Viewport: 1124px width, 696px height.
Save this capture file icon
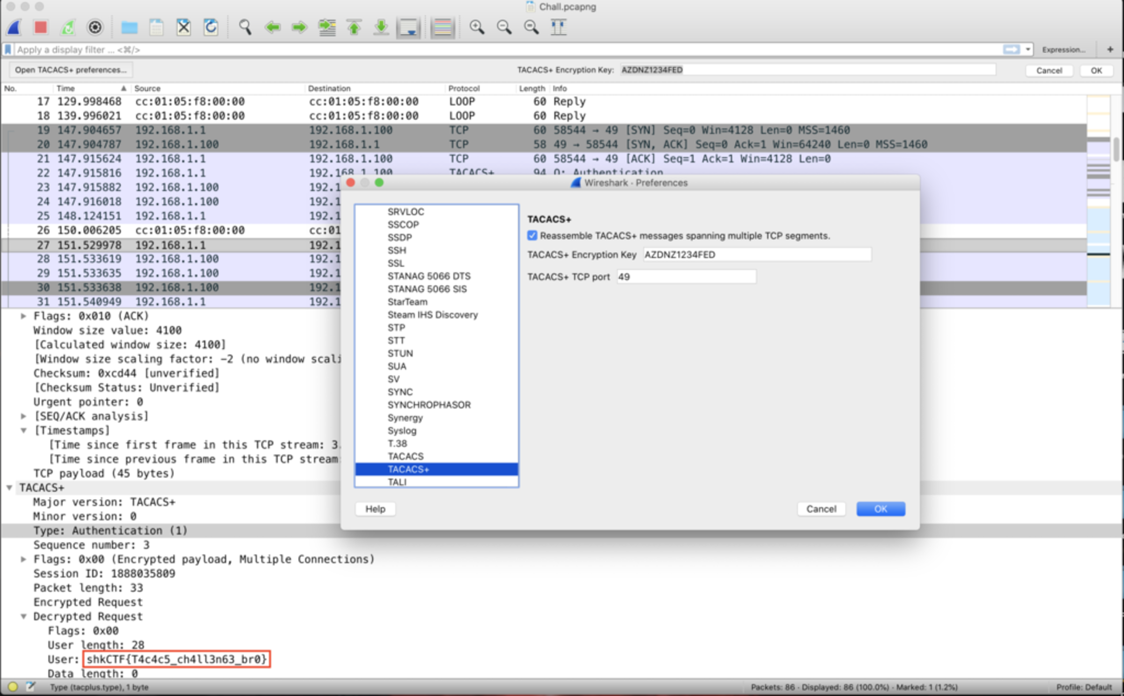pos(156,27)
